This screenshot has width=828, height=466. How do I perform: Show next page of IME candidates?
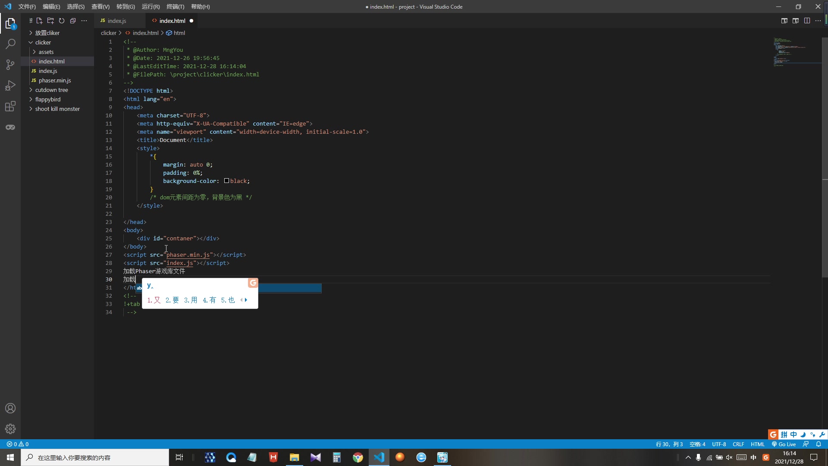pos(246,300)
